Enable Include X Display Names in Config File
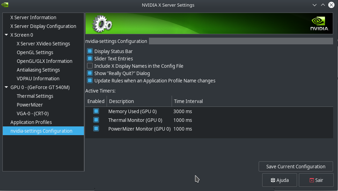The image size is (338, 191). pyautogui.click(x=90, y=66)
